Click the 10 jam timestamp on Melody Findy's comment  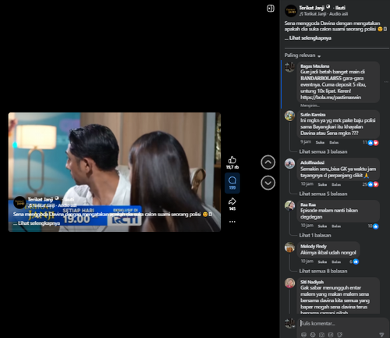click(x=307, y=262)
